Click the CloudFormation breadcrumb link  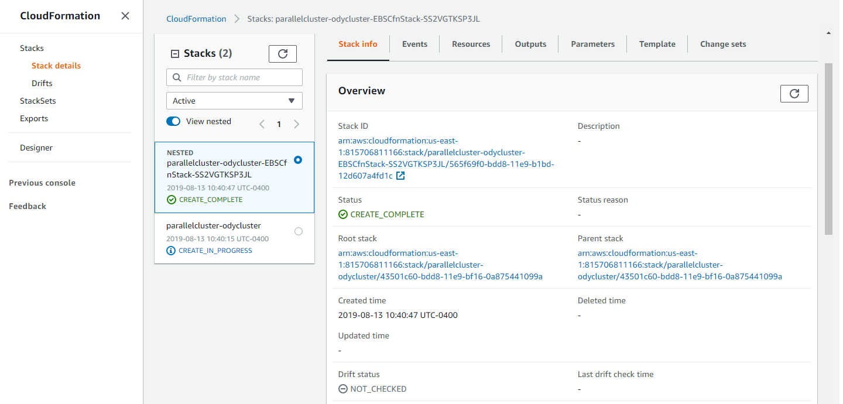click(196, 18)
